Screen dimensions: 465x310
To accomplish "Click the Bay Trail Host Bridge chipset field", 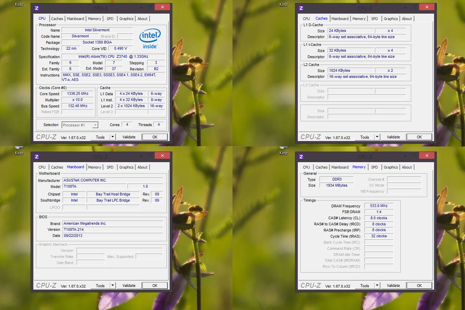I will 113,194.
